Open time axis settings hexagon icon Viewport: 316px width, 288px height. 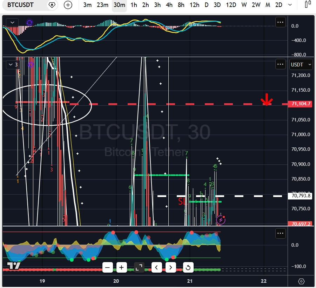pyautogui.click(x=301, y=281)
